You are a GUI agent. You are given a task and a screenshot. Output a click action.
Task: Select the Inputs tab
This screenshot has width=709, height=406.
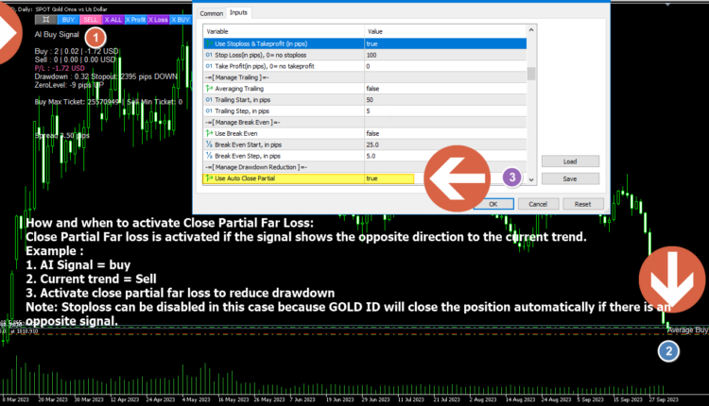[x=239, y=13]
